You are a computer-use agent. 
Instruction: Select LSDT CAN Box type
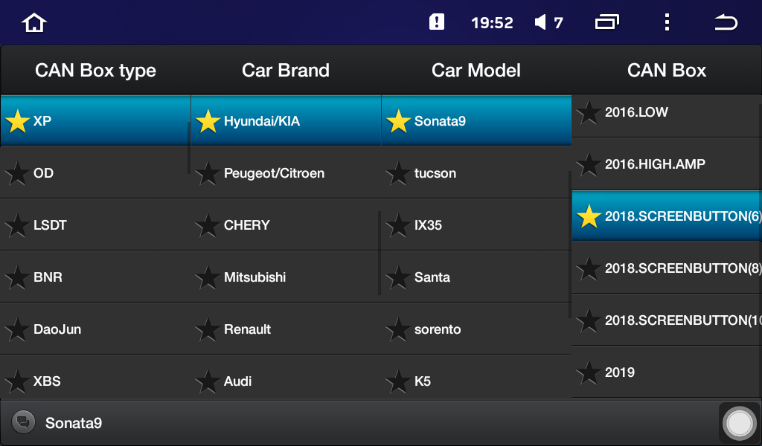[x=50, y=225]
